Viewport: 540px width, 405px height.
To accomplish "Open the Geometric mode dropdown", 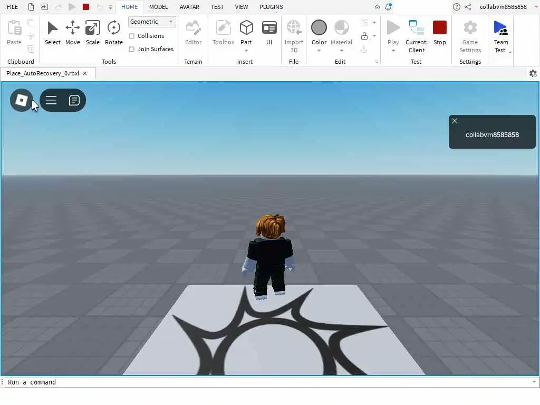I will [x=152, y=22].
